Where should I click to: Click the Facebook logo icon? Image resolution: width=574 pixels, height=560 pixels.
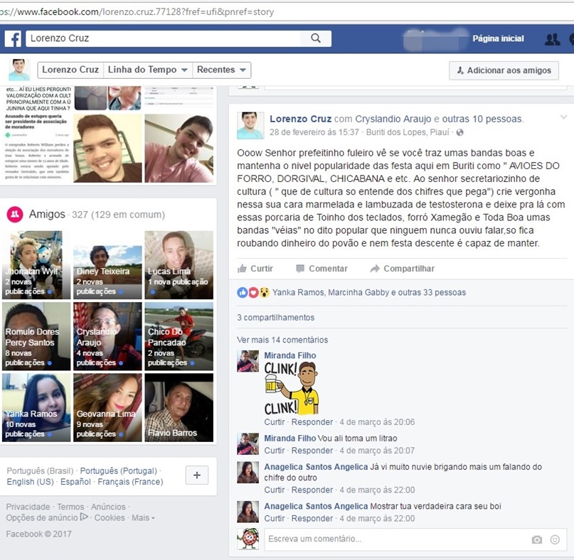[13, 38]
